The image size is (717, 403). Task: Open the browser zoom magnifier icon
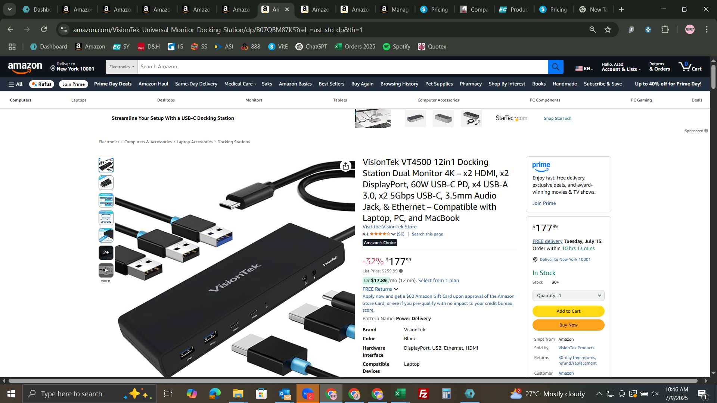(593, 29)
